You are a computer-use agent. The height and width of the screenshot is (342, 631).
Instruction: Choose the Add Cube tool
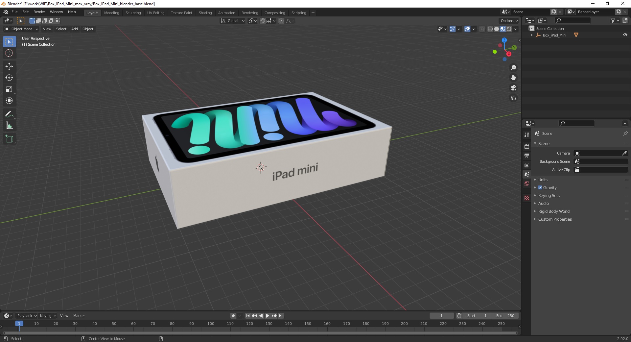click(x=9, y=139)
